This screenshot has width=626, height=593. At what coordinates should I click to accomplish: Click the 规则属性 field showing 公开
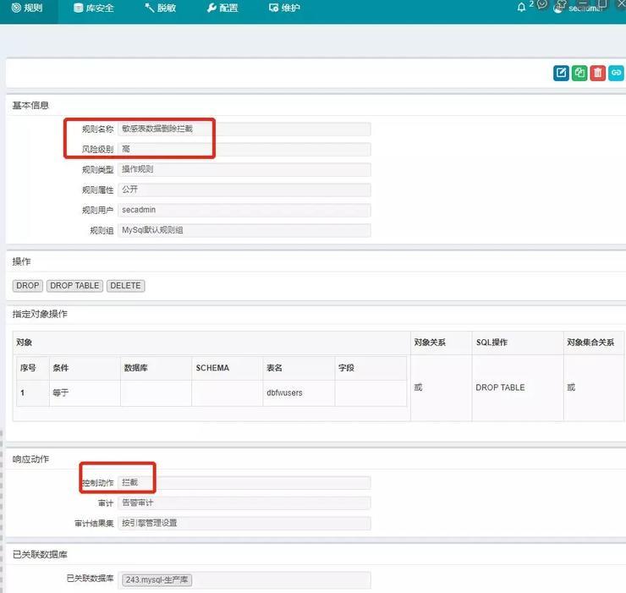point(244,189)
